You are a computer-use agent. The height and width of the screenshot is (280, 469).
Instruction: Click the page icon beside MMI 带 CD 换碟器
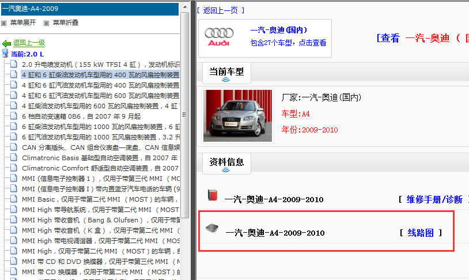pyautogui.click(x=14, y=271)
